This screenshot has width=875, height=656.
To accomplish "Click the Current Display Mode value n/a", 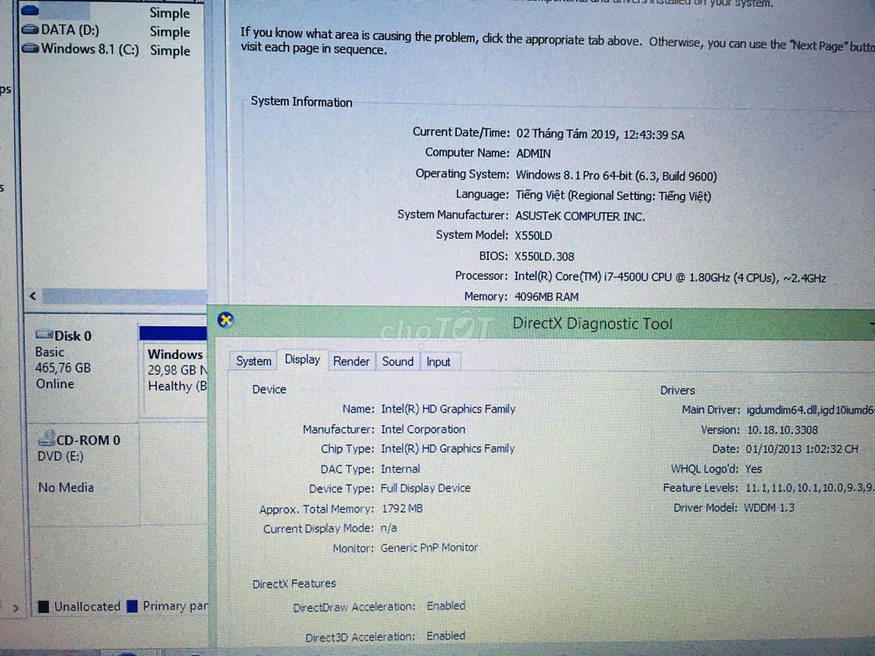I will (388, 527).
